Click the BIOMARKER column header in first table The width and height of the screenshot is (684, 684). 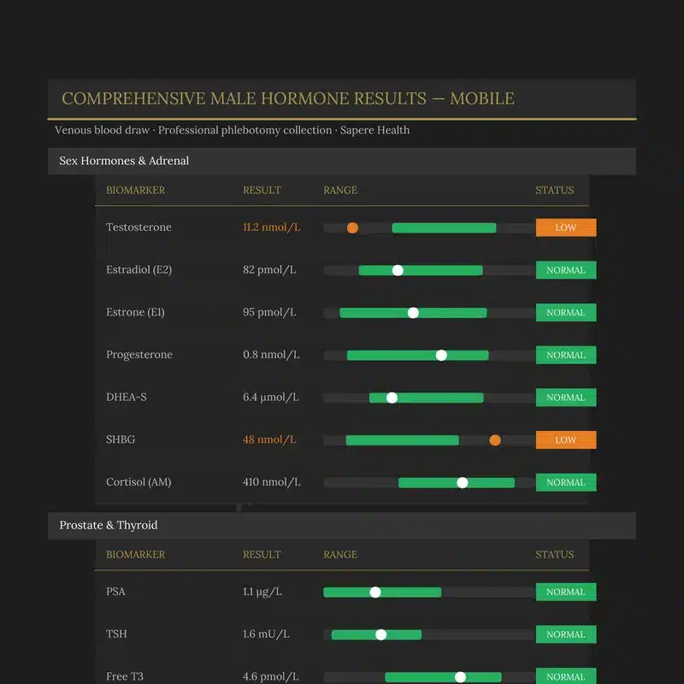tap(135, 190)
